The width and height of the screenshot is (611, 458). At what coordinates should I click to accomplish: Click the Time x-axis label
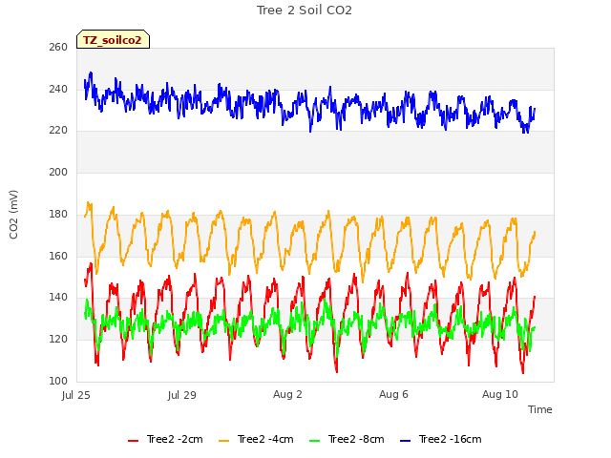pos(540,409)
